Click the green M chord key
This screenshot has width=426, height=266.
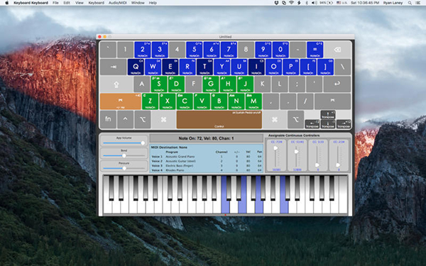[253, 101]
